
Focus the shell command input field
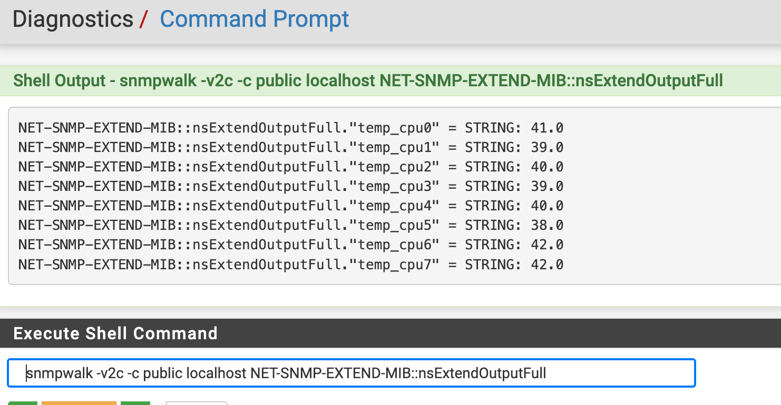coord(606,373)
